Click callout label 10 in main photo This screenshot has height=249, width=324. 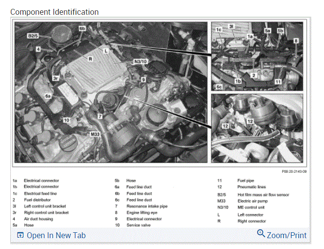66,120
